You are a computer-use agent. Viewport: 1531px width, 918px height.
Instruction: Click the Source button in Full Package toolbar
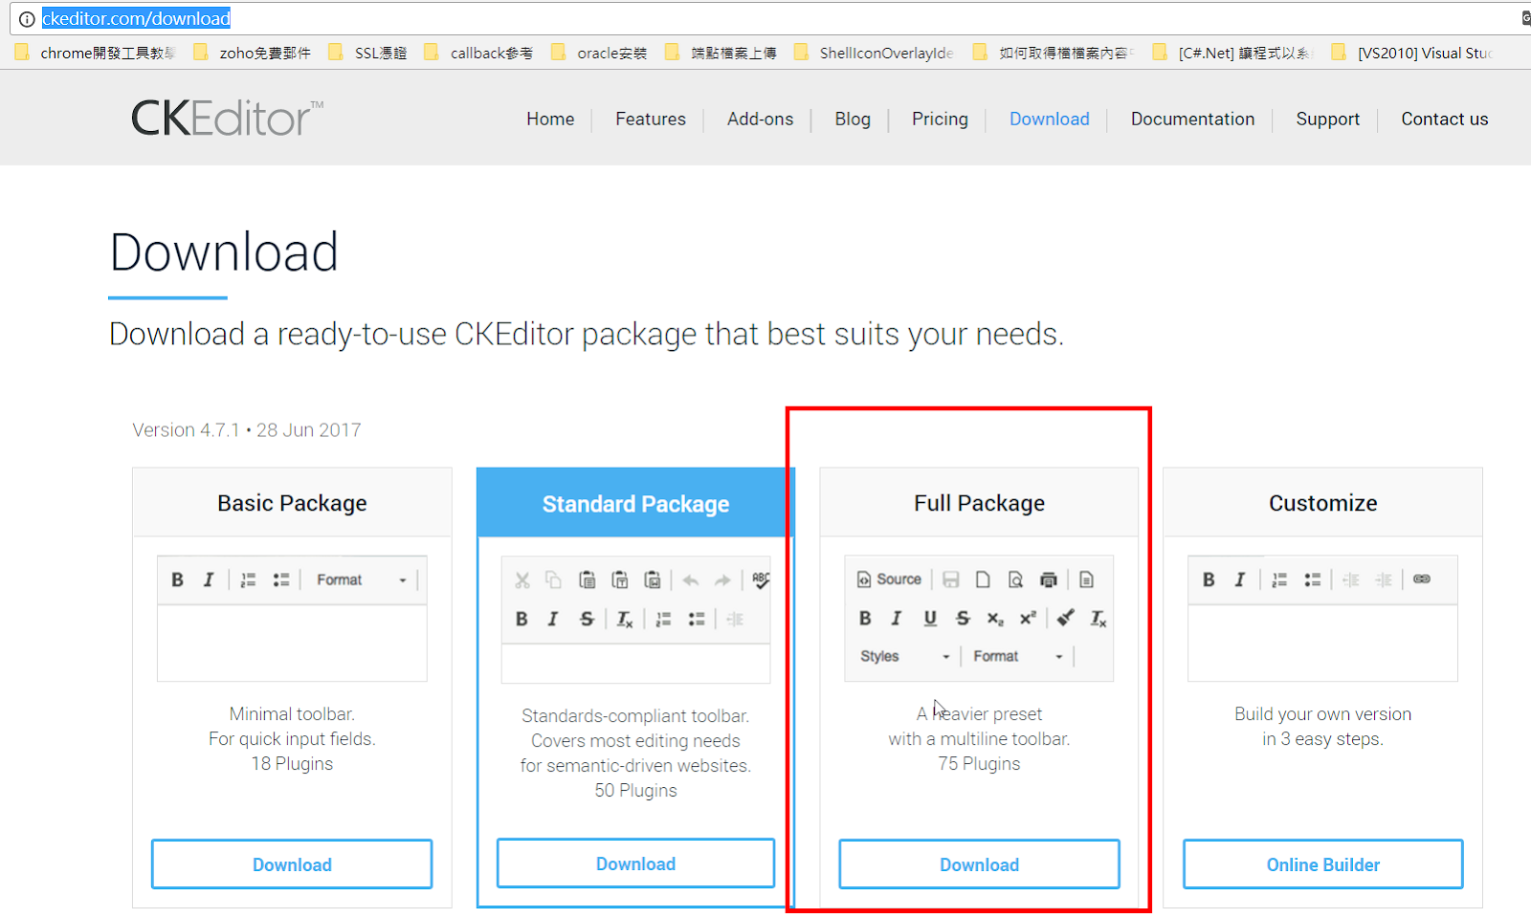point(889,579)
